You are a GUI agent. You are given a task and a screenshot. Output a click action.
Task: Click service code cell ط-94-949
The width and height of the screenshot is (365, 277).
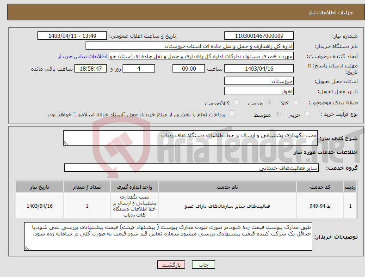320,206
